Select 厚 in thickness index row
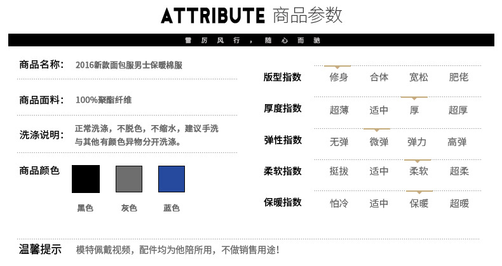The image size is (502, 266). (414, 110)
